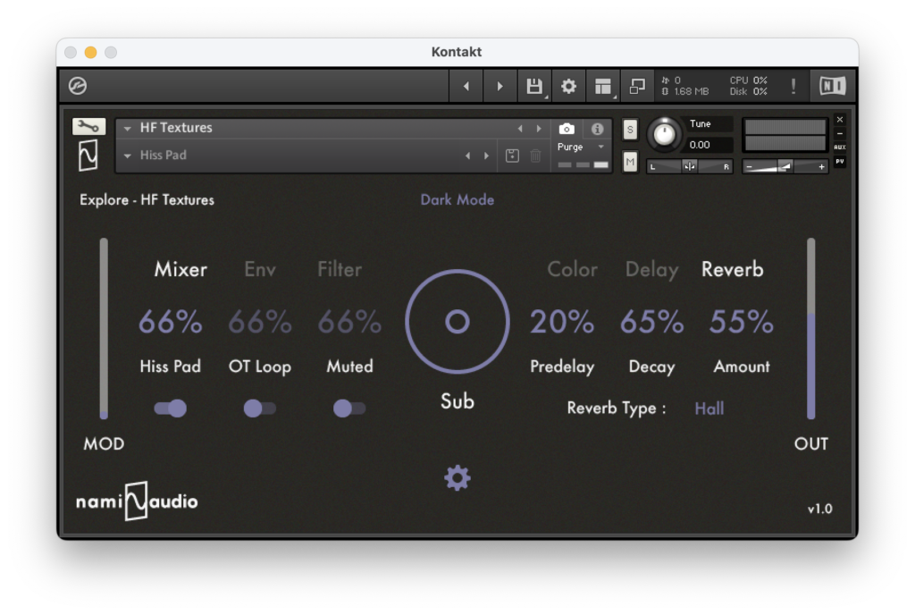Toggle the Muted switch
Viewport: 915px width, 615px height.
pyautogui.click(x=349, y=409)
